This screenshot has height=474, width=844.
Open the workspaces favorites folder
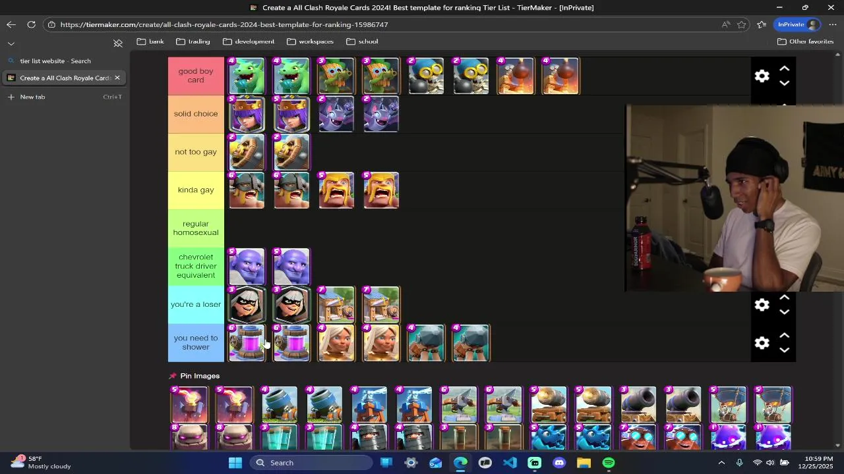tap(310, 41)
